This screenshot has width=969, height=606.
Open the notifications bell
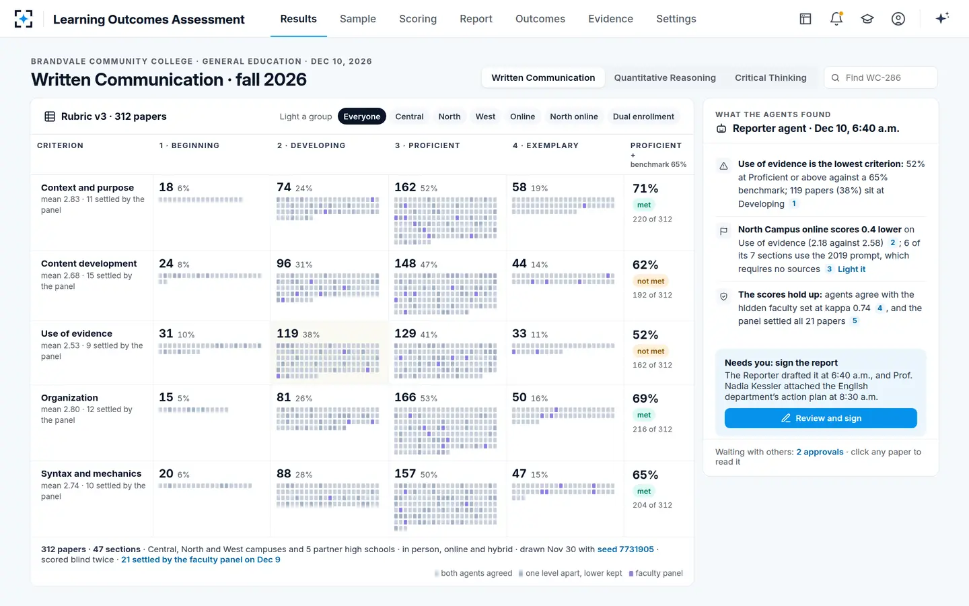[x=836, y=19]
